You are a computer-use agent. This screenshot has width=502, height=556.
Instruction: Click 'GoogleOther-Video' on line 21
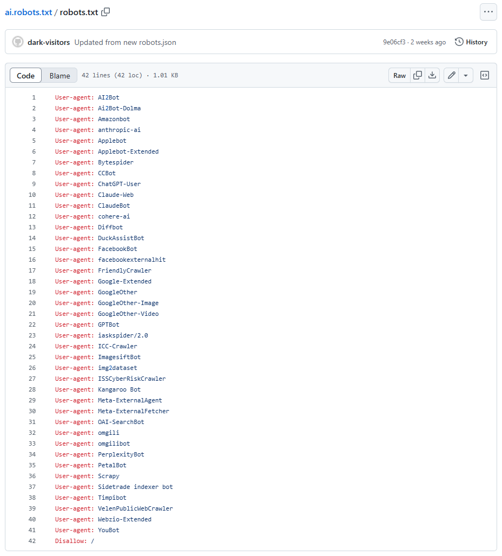coord(128,314)
